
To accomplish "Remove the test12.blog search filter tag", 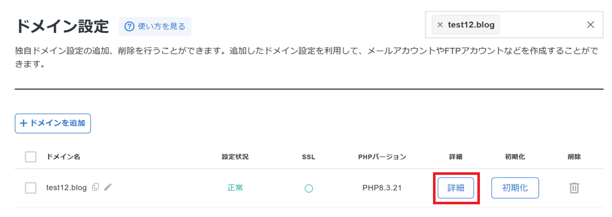I will pyautogui.click(x=440, y=25).
